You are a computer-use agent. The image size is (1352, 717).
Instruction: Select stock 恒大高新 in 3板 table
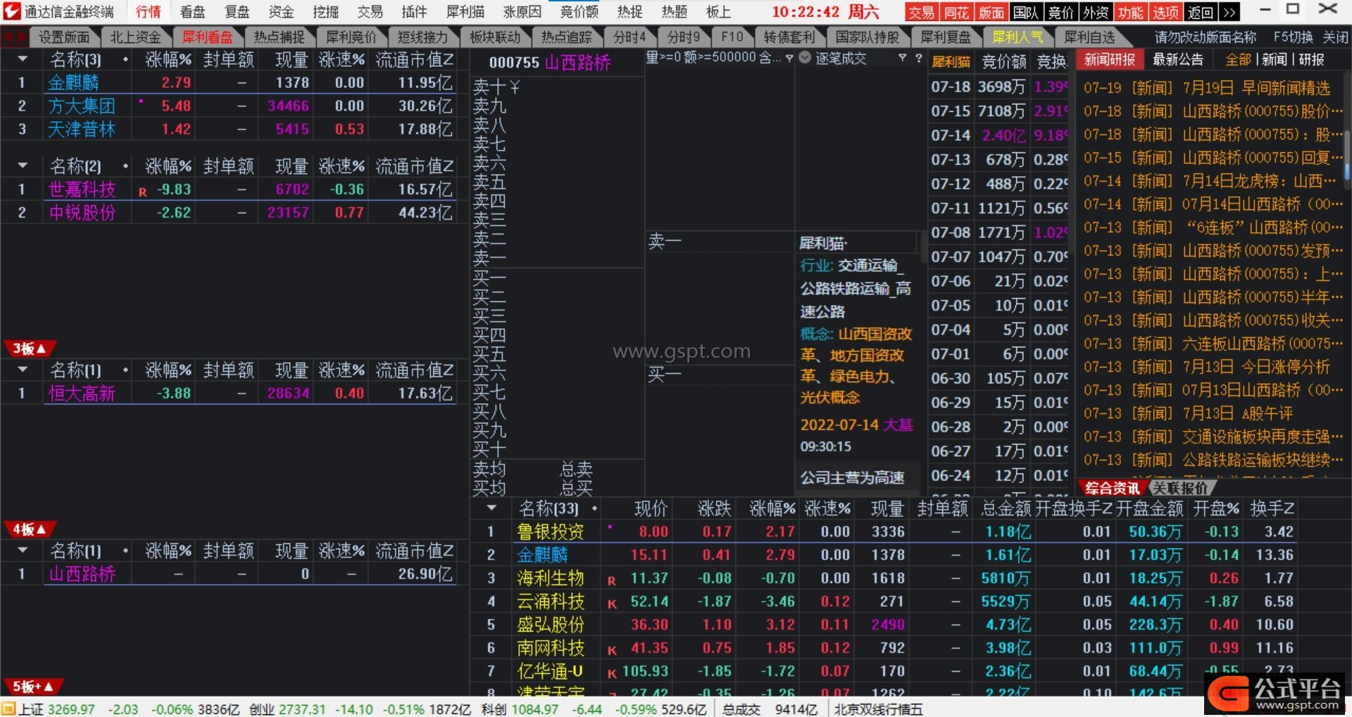click(x=82, y=393)
